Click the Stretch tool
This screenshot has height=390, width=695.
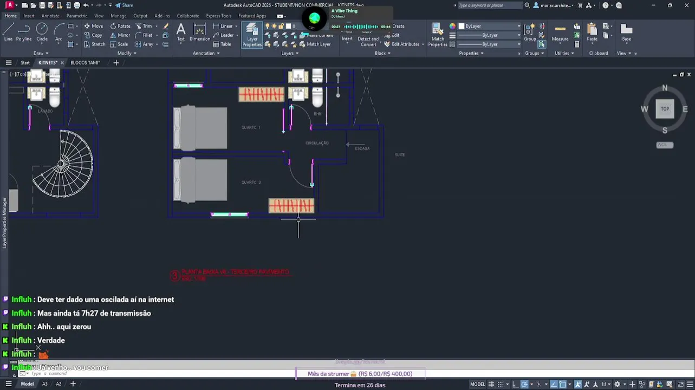click(x=94, y=44)
